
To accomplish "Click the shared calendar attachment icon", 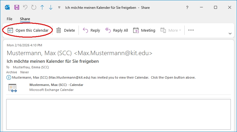I will pos(13,88).
